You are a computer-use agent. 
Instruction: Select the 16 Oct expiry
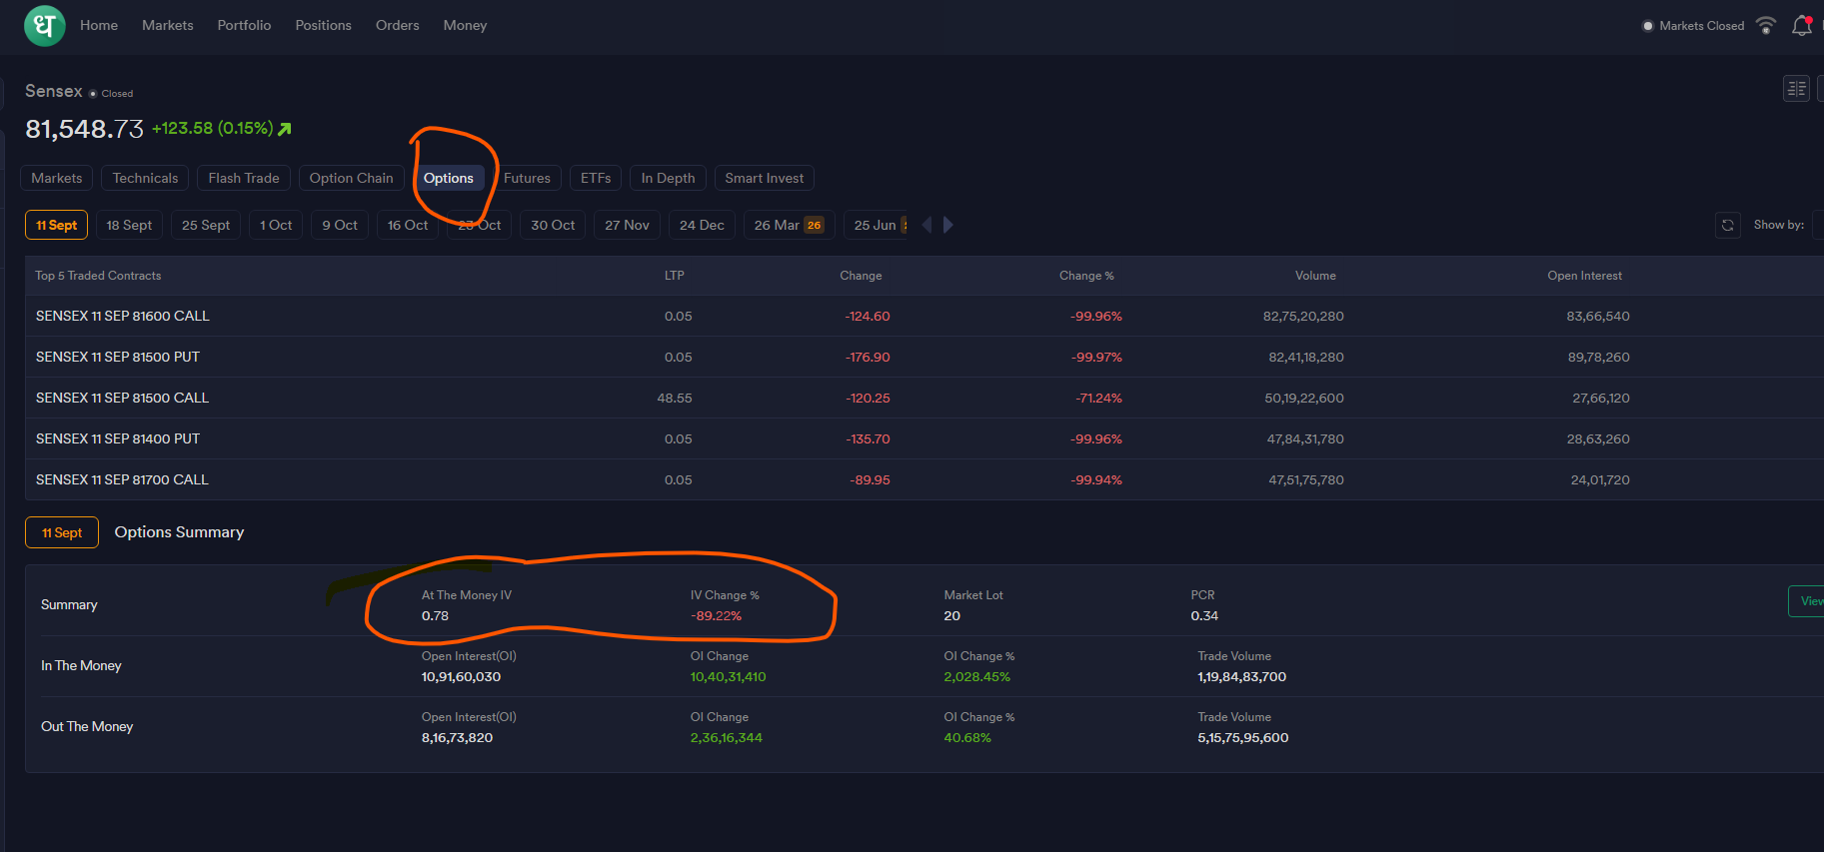click(408, 225)
